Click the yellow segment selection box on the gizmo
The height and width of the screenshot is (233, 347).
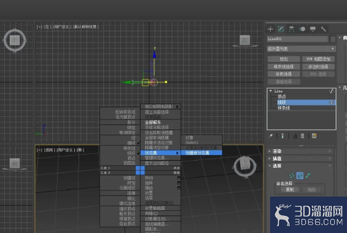pos(145,83)
